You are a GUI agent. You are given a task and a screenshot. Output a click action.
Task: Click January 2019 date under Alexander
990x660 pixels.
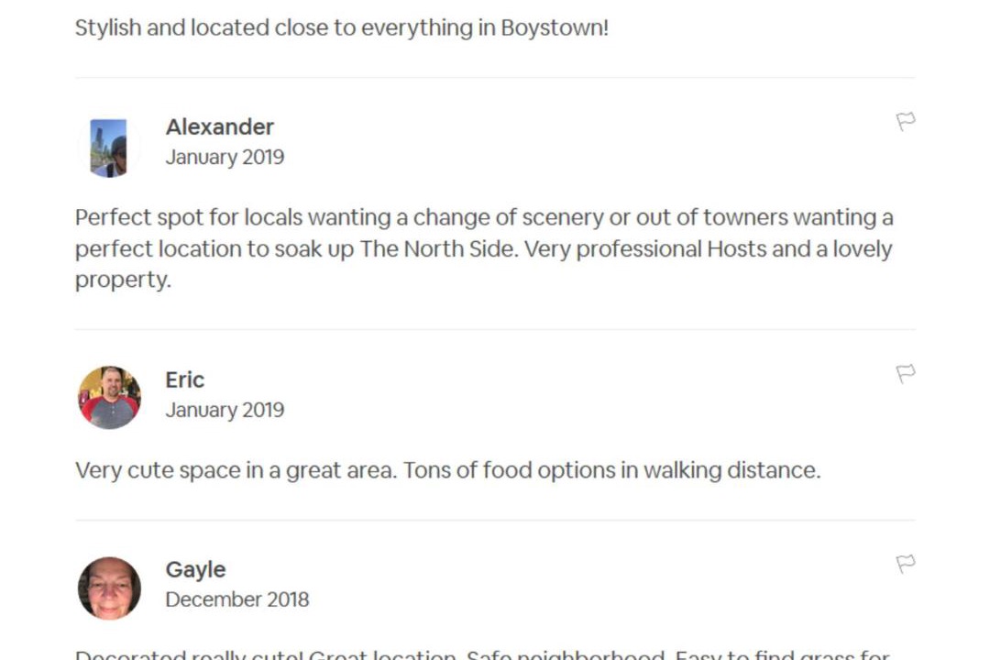(225, 157)
